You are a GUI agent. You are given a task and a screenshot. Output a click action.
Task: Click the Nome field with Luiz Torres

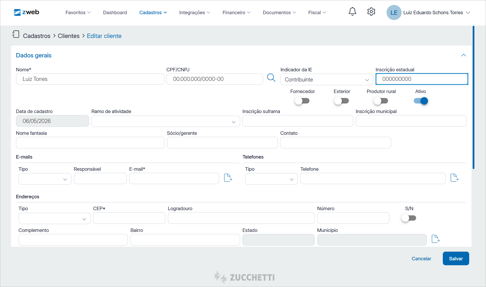90,79
